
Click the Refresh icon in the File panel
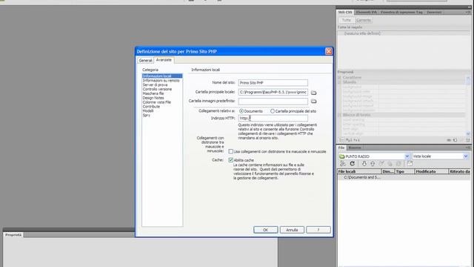click(353, 164)
